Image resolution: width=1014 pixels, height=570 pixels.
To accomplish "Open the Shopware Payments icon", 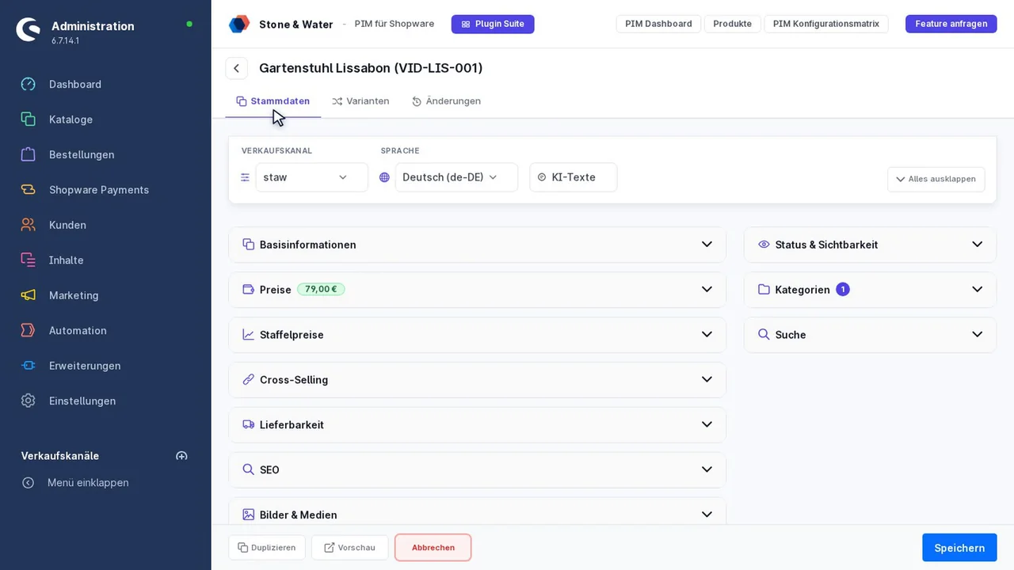I will pyautogui.click(x=29, y=189).
